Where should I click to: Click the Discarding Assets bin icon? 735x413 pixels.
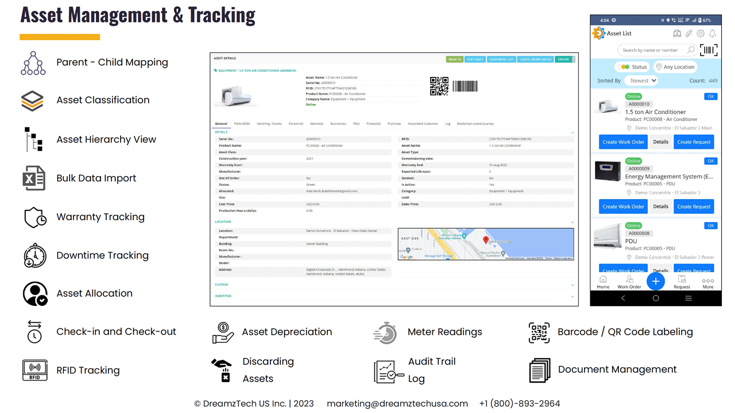coord(222,371)
